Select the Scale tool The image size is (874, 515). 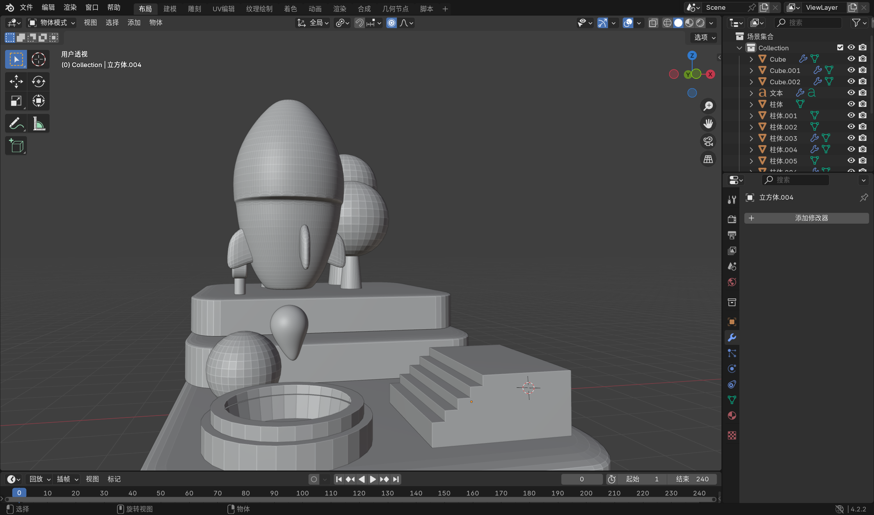(x=16, y=101)
